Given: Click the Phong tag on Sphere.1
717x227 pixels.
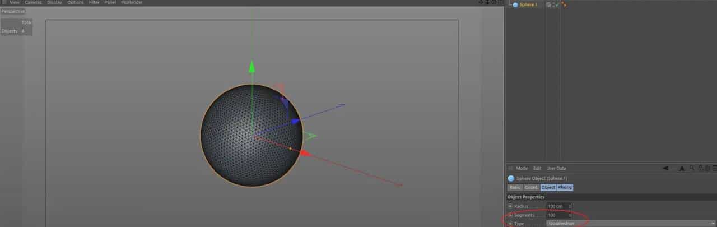Looking at the screenshot, I should [x=564, y=5].
